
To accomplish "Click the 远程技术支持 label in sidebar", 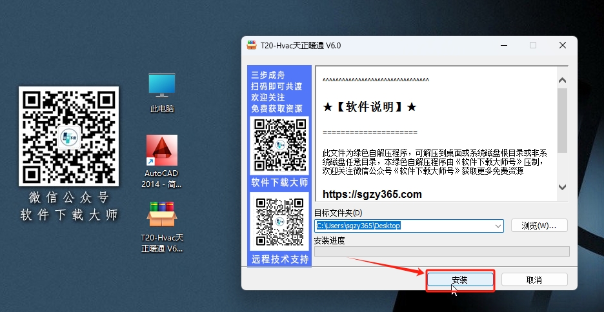I will coord(280,259).
